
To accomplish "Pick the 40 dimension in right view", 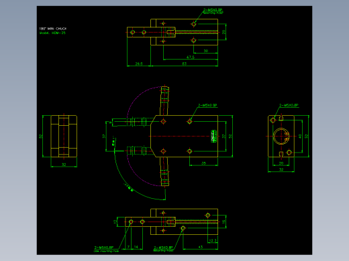I will point(300,136).
